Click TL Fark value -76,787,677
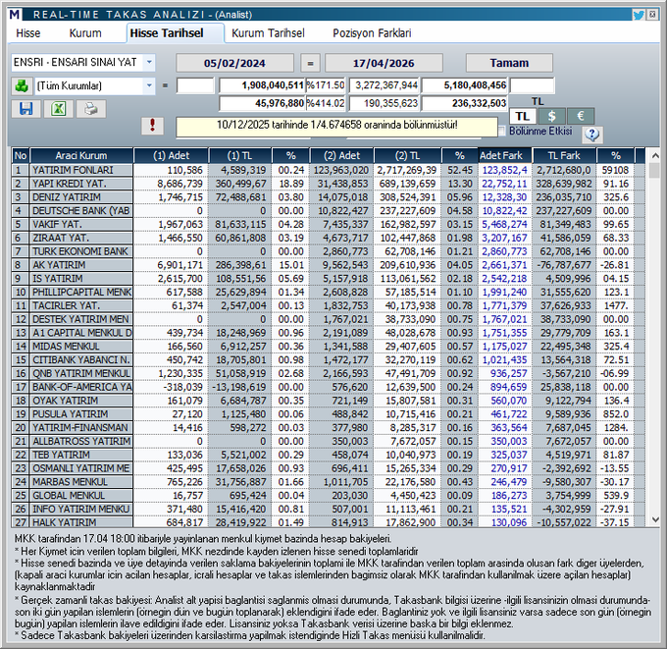The width and height of the screenshot is (667, 649). click(564, 265)
